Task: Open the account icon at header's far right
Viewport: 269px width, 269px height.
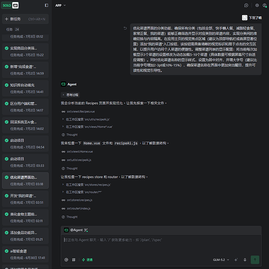Action: 264,5
